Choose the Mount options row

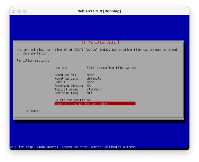pos(78,79)
